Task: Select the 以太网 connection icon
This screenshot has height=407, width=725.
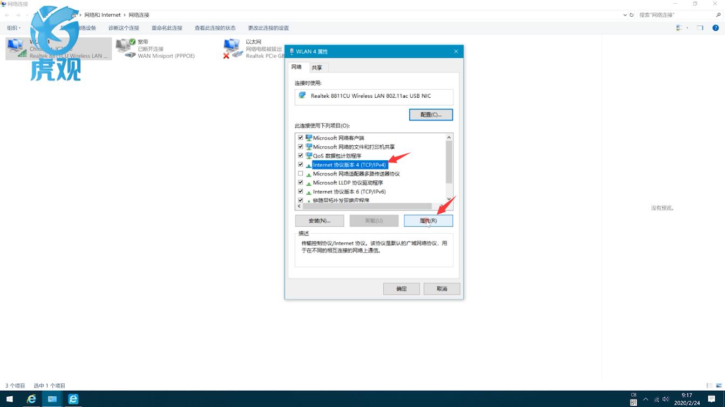Action: coord(233,49)
